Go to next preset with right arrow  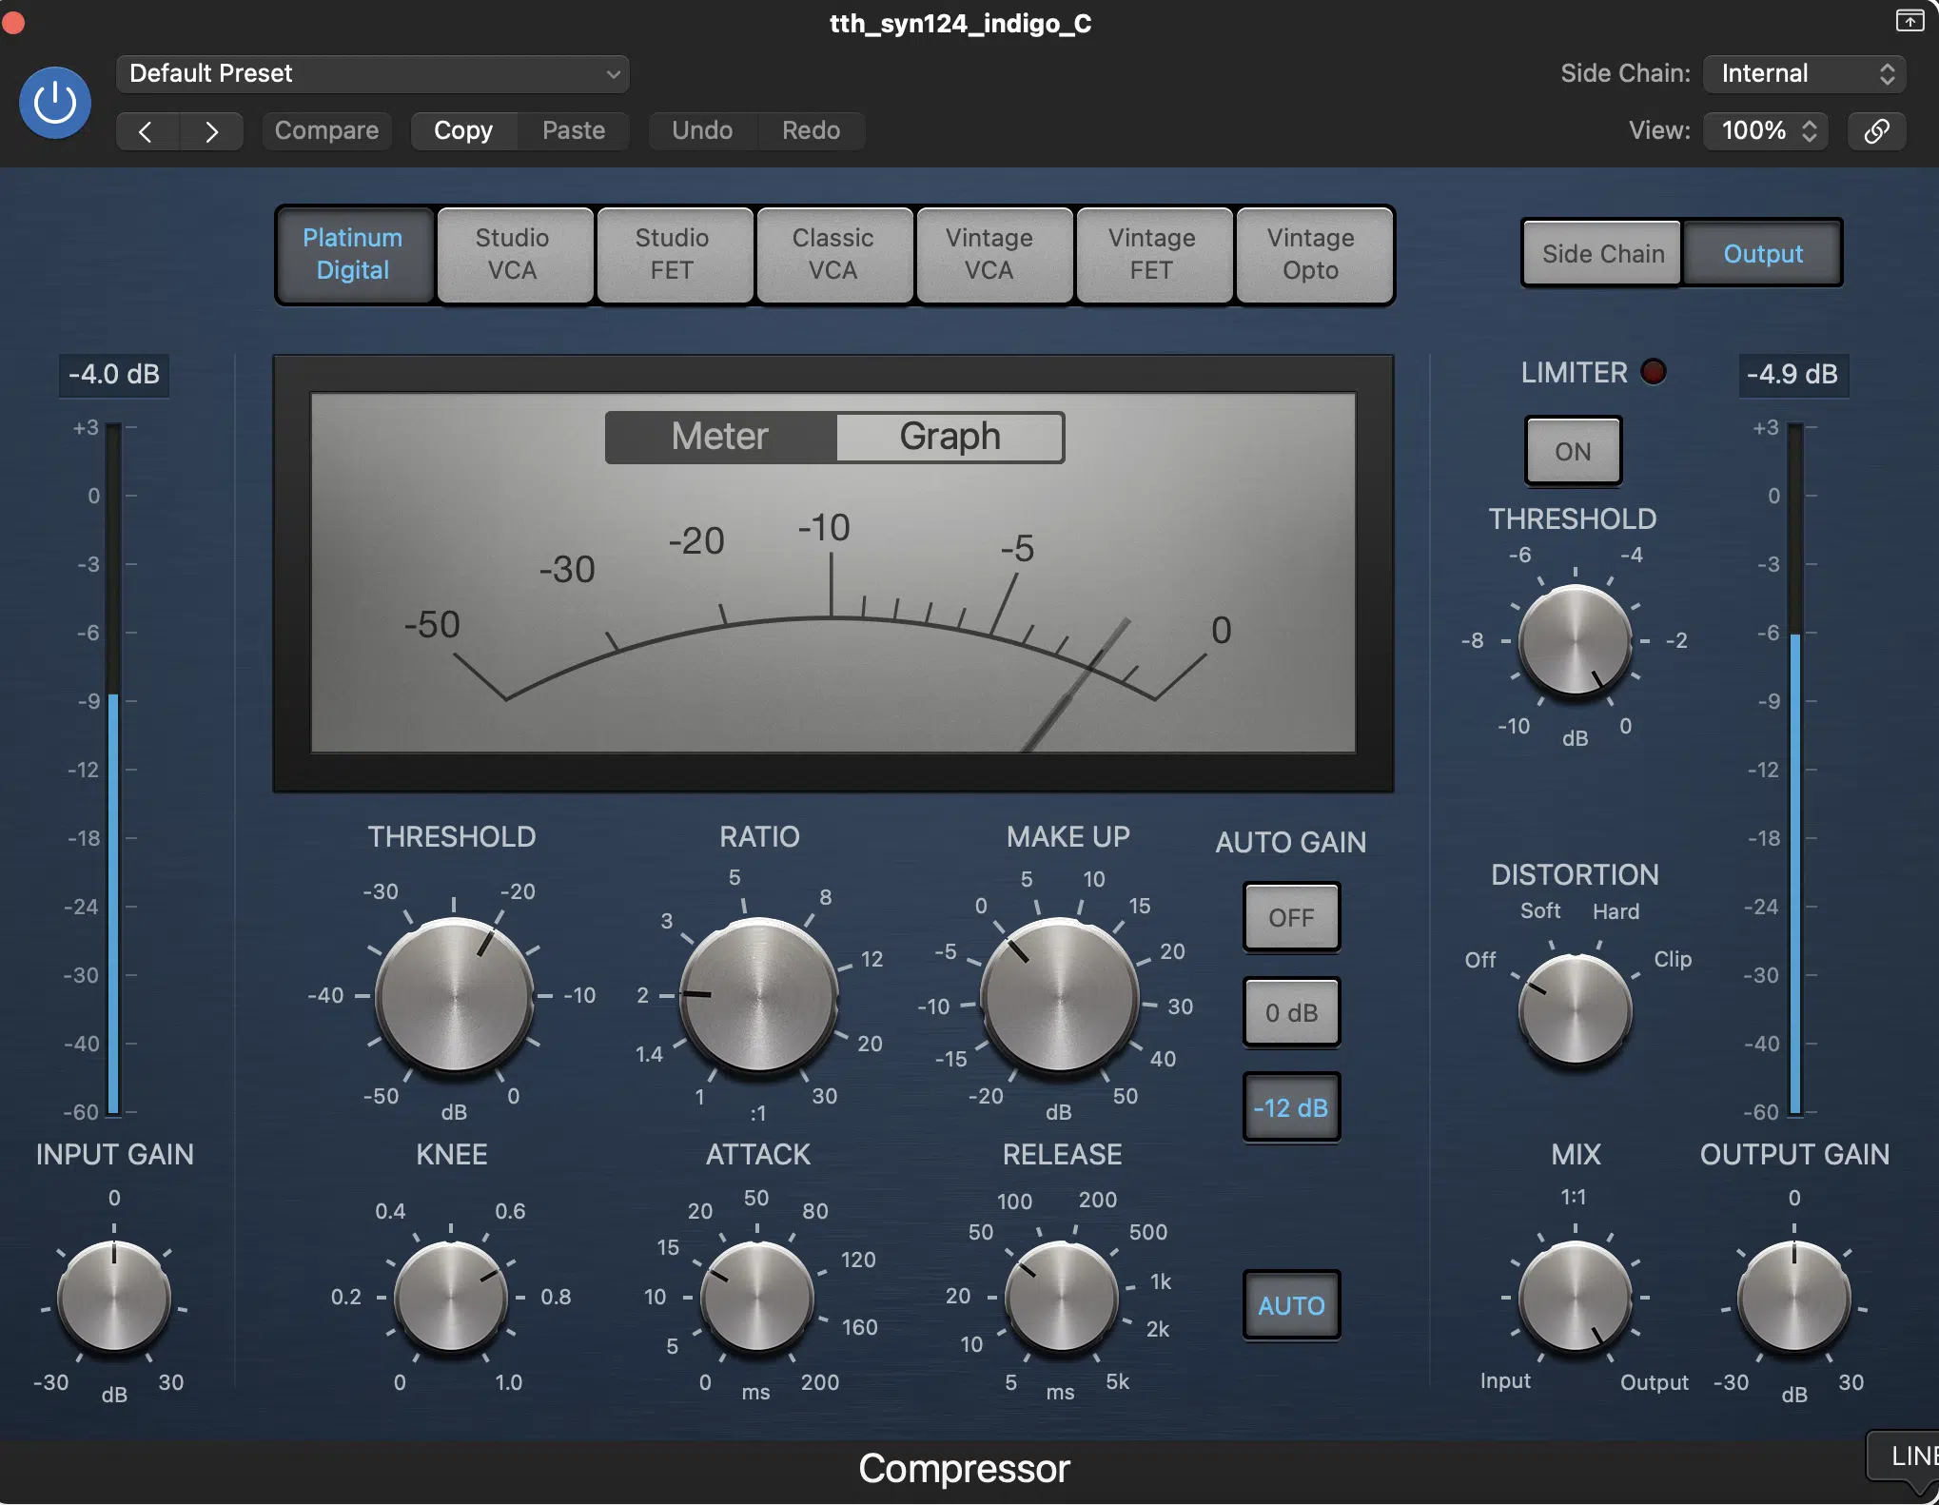tap(211, 131)
